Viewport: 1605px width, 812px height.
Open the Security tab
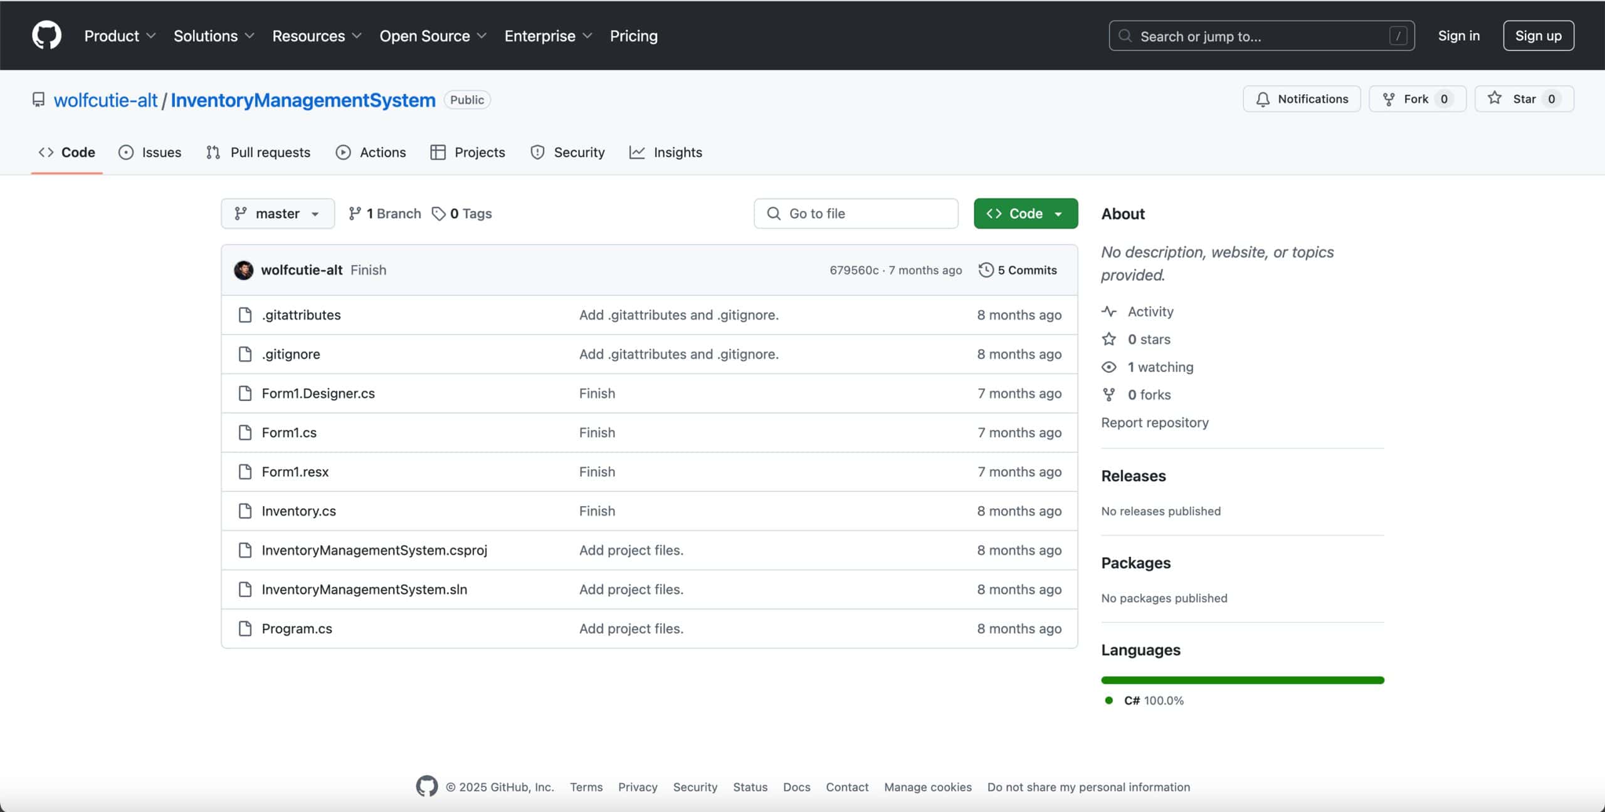click(x=567, y=152)
